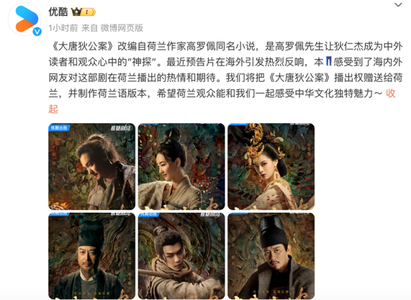Click the 微博网页版 source link

pos(122,28)
